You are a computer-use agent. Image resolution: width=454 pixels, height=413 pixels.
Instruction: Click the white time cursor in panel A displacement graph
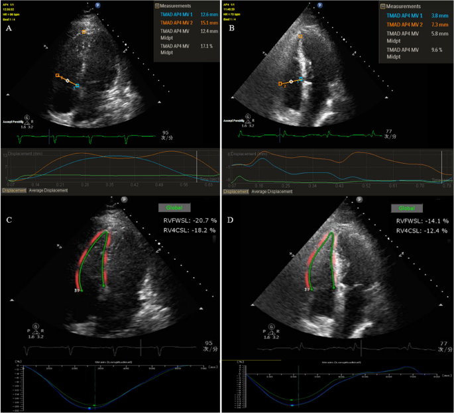(x=197, y=166)
